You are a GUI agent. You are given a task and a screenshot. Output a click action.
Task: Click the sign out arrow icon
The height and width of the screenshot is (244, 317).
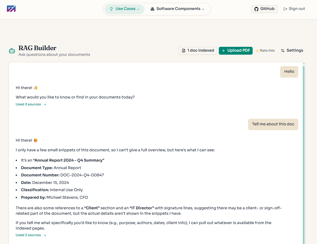pyautogui.click(x=285, y=9)
